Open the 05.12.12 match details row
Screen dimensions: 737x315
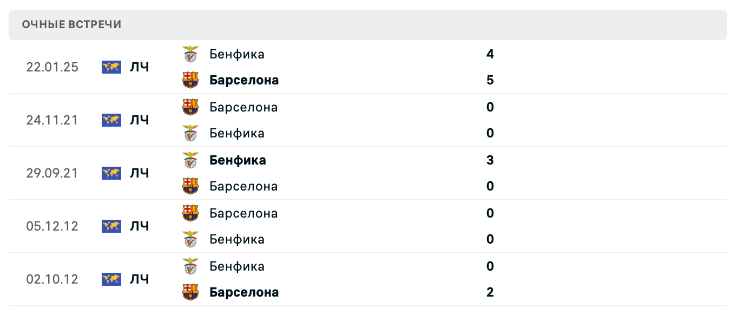tap(368, 226)
